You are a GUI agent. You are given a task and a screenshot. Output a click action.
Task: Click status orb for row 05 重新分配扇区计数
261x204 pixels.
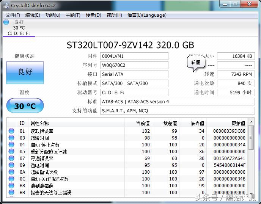[x=11, y=151]
